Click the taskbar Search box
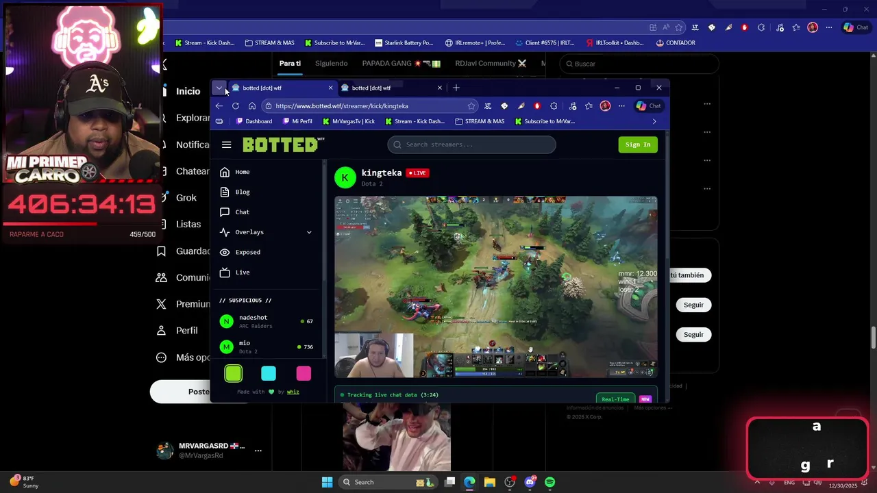The image size is (877, 493). (387, 482)
